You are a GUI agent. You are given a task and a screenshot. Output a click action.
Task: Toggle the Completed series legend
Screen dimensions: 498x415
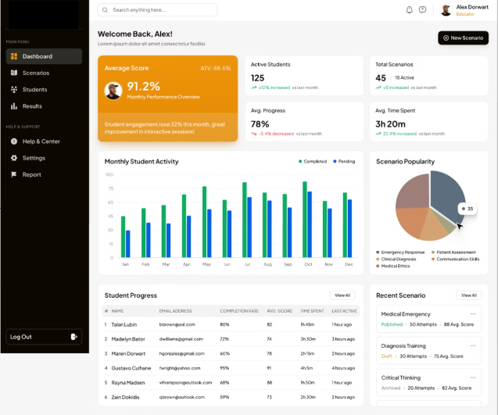[313, 161]
